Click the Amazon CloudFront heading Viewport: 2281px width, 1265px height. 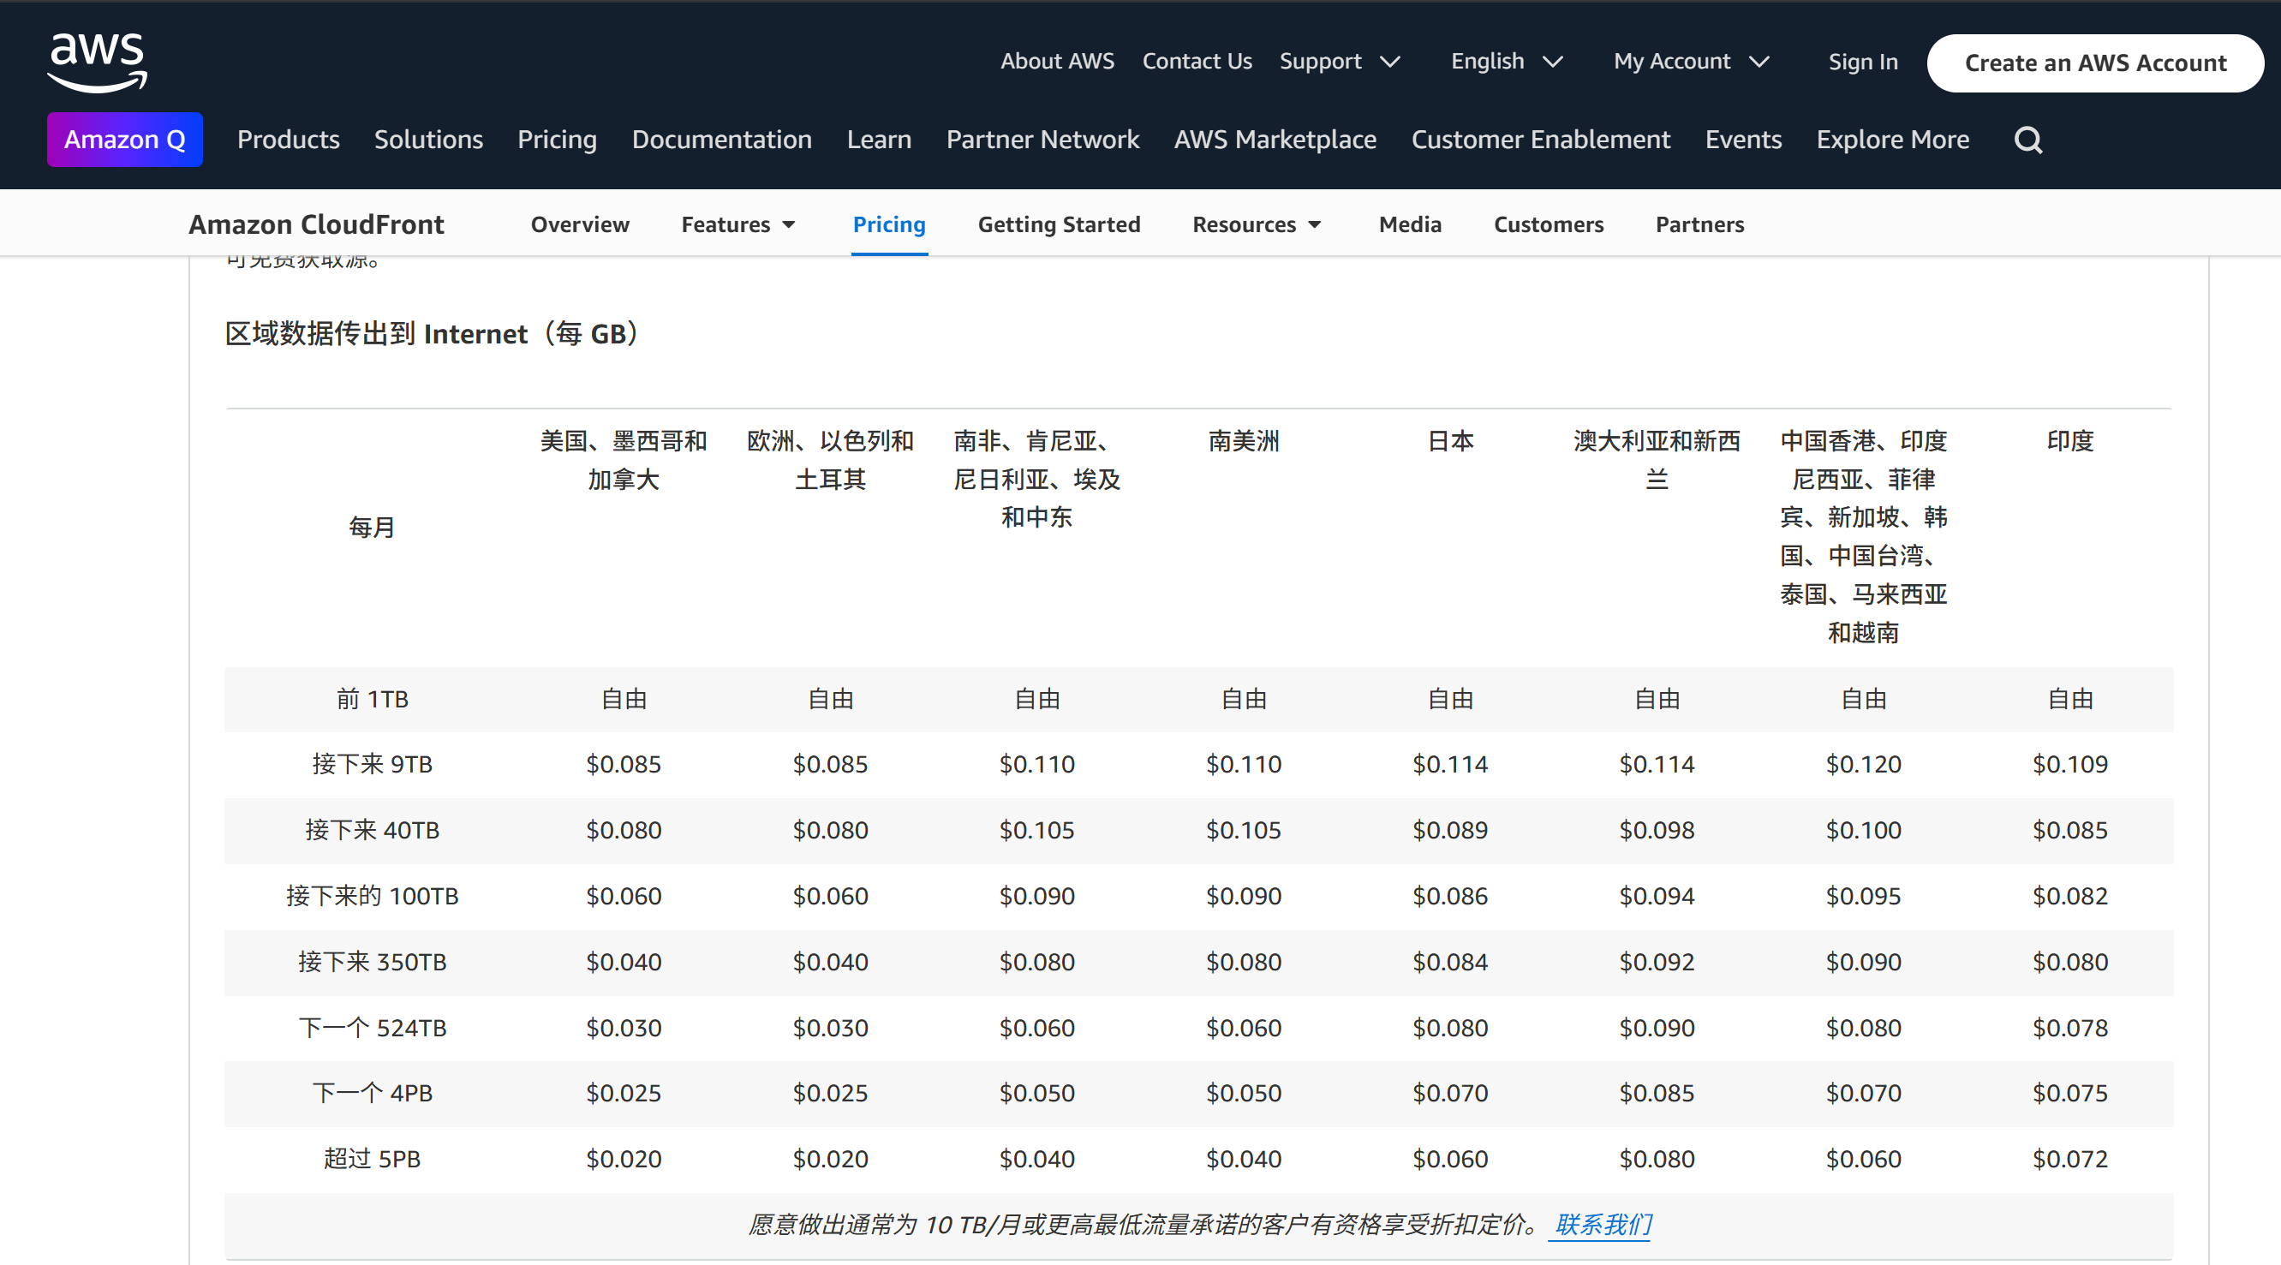(316, 224)
